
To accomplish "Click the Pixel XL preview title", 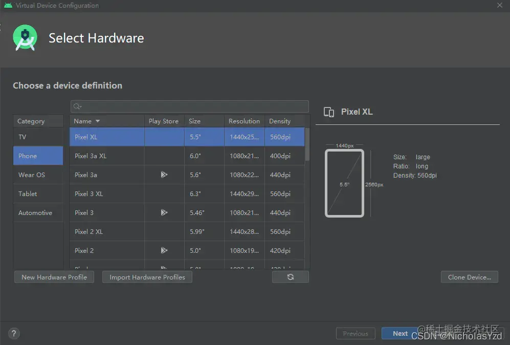I will point(357,112).
